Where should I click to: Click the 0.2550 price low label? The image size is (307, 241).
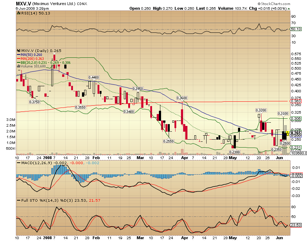pyautogui.click(x=169, y=141)
